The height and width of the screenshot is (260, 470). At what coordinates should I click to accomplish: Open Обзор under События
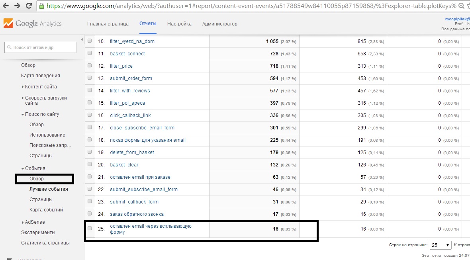click(37, 178)
